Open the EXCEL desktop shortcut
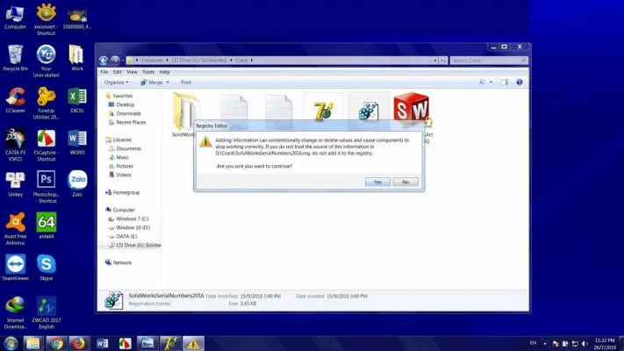624x351 pixels. [x=77, y=97]
